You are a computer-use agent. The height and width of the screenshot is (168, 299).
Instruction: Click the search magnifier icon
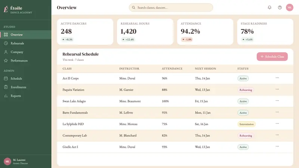133,7
